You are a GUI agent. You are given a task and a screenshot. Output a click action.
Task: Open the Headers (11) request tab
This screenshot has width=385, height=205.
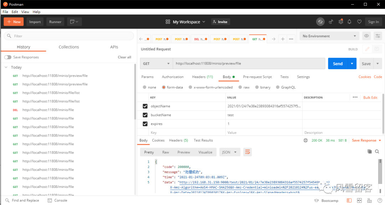[x=202, y=77]
